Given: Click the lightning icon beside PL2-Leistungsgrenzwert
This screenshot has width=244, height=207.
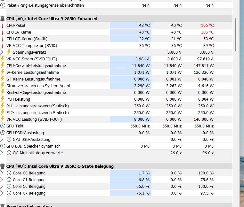Looking at the screenshot, I should pos(3,112).
